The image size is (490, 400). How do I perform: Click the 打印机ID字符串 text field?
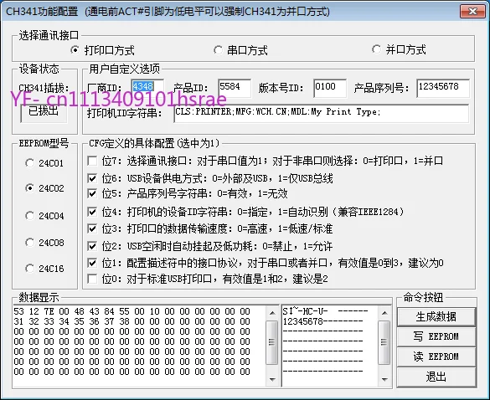[x=322, y=113]
